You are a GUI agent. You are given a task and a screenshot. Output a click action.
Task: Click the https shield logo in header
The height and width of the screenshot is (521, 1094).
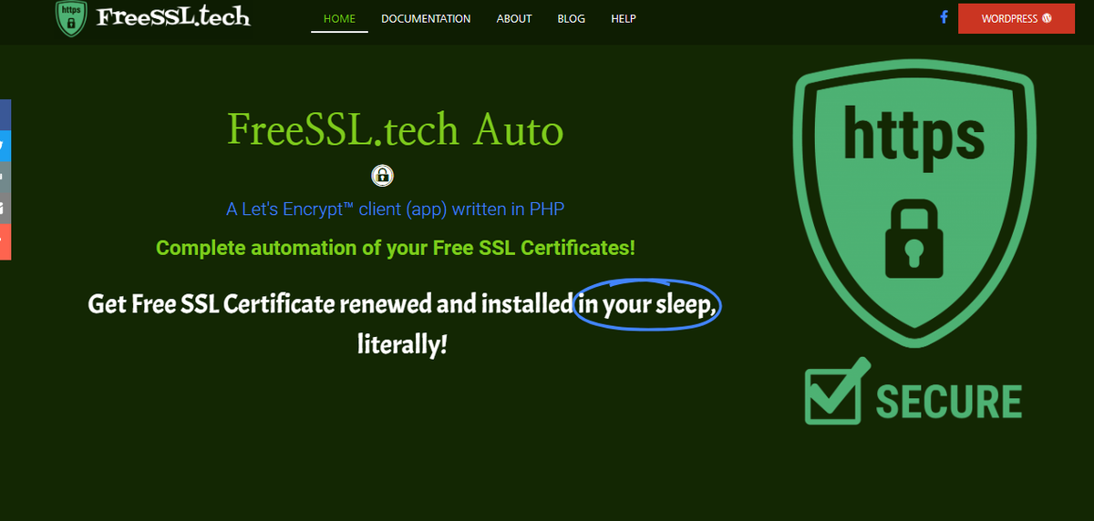point(71,18)
